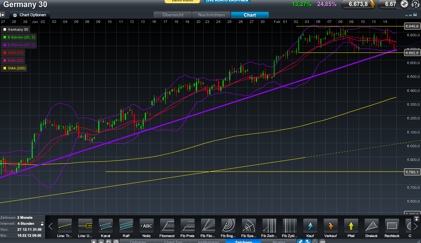This screenshot has height=243, width=421.
Task: Reset chart with circular arrow icon
Action: [109, 241]
